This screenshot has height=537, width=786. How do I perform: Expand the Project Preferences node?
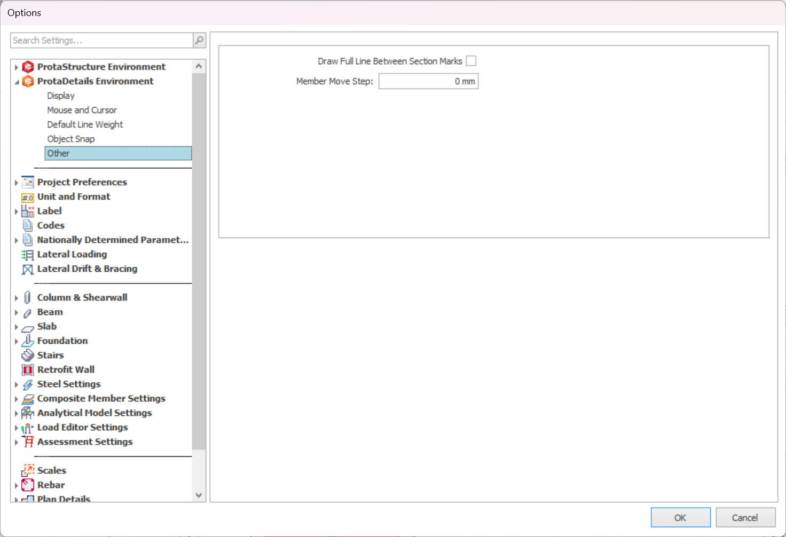click(17, 183)
